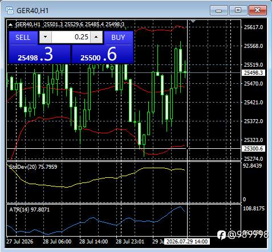Click the 27 Jul 2026 time axis label
Viewport: 272px width, 252px height.
[x=20, y=242]
